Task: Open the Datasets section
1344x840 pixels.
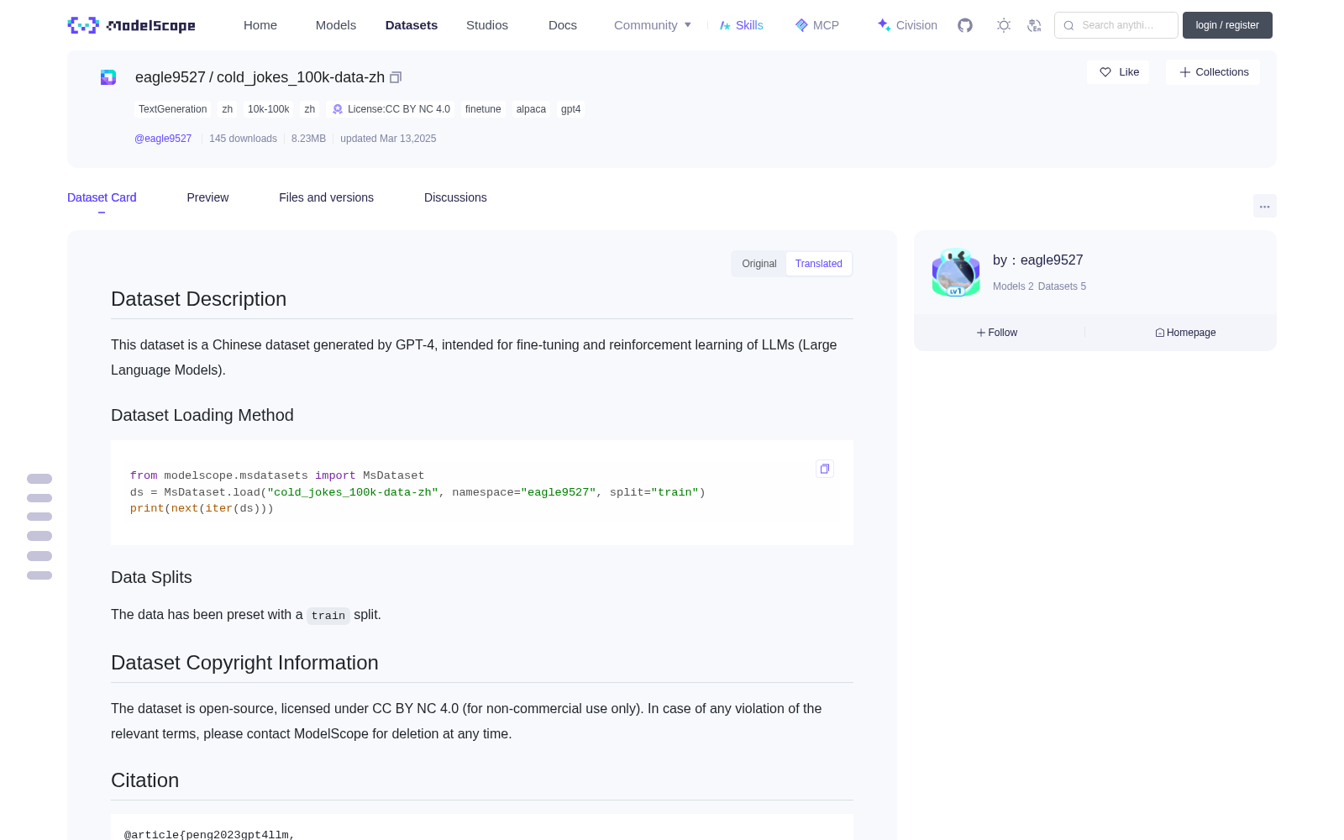Action: coord(412,25)
